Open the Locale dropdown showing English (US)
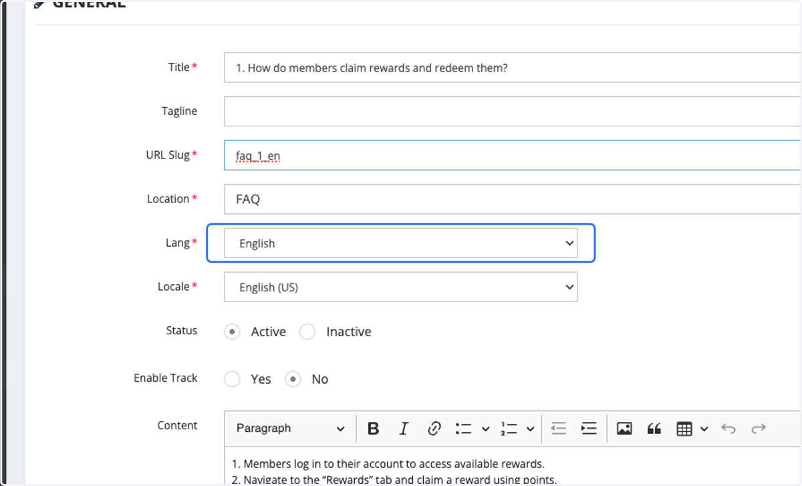The height and width of the screenshot is (486, 802). point(401,287)
